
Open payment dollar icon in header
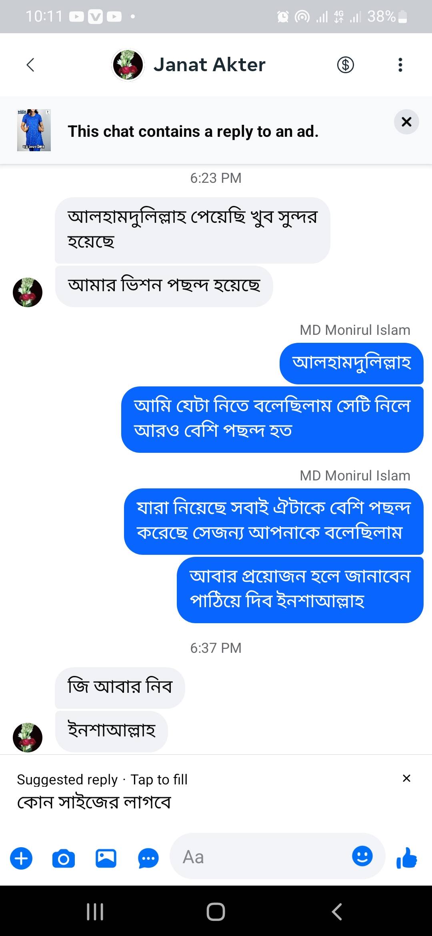point(346,65)
